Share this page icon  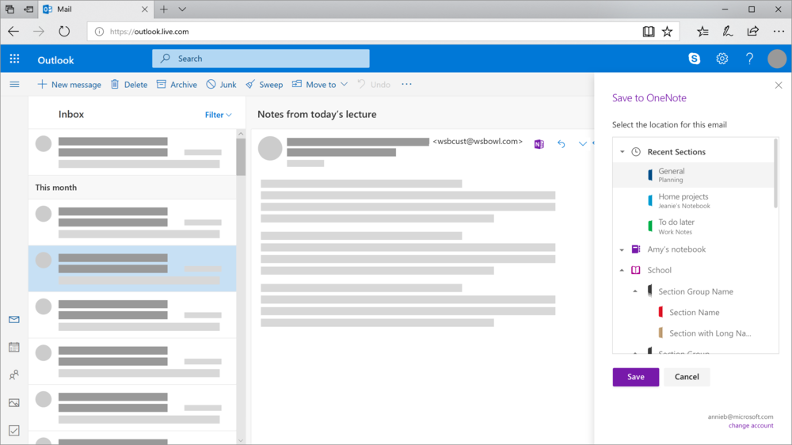click(752, 32)
